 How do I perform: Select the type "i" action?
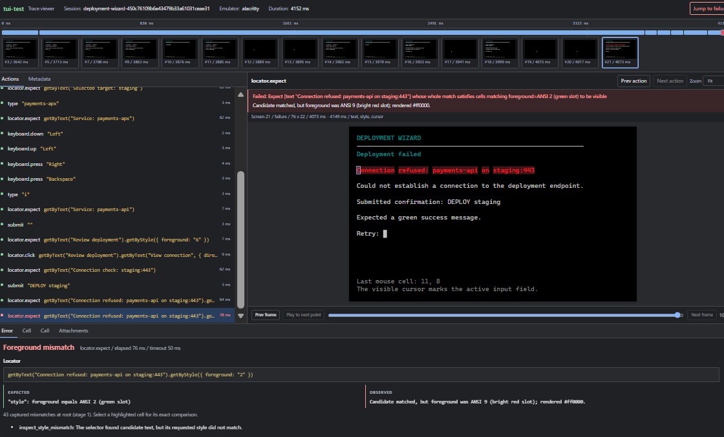pos(117,194)
